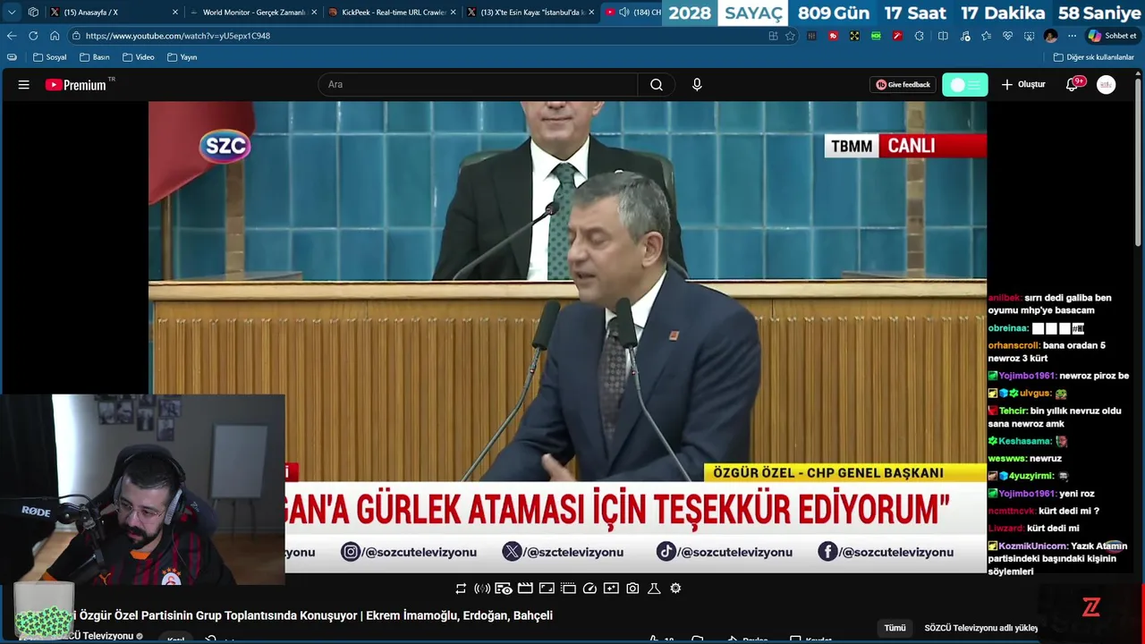Open the enhancer settings gear icon

click(675, 588)
